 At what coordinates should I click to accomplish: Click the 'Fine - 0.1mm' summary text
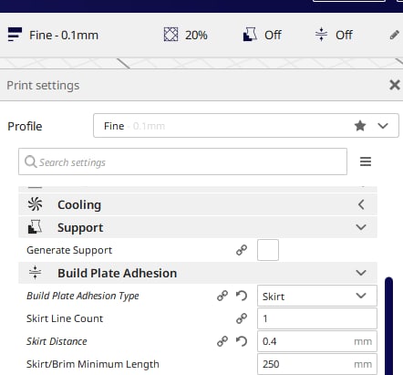pyautogui.click(x=64, y=36)
